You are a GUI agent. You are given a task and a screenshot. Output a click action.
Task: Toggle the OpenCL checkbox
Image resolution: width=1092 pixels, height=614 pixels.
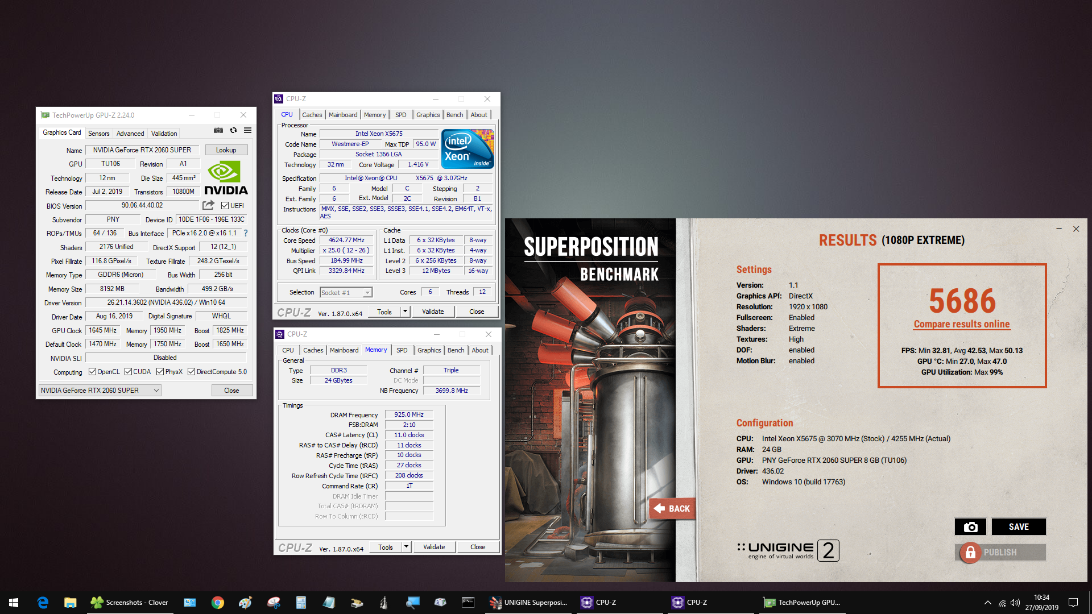[92, 372]
